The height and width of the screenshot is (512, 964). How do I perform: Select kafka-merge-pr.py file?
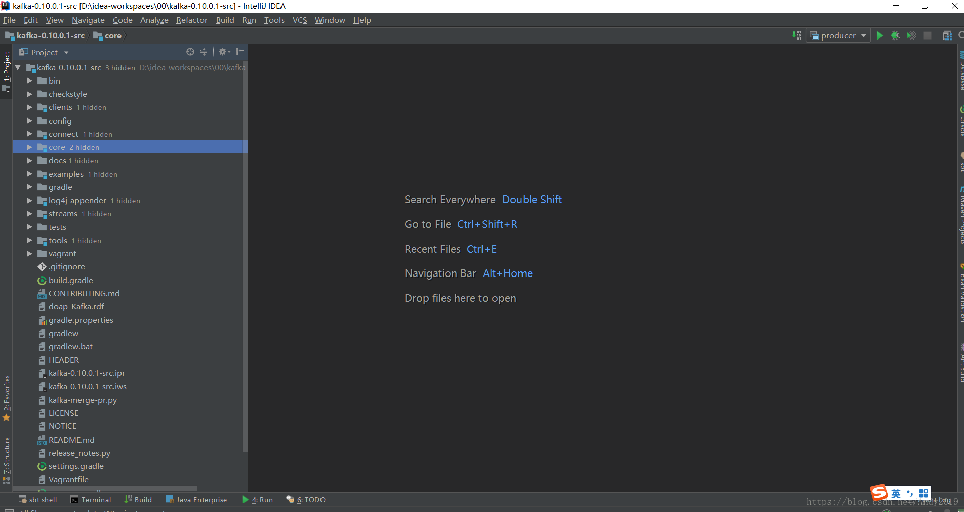[x=83, y=400]
